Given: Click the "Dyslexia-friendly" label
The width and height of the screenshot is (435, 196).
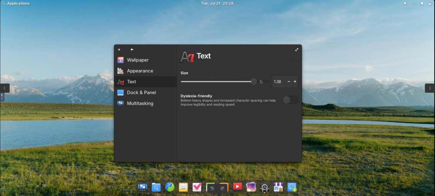Looking at the screenshot, I should (196, 96).
